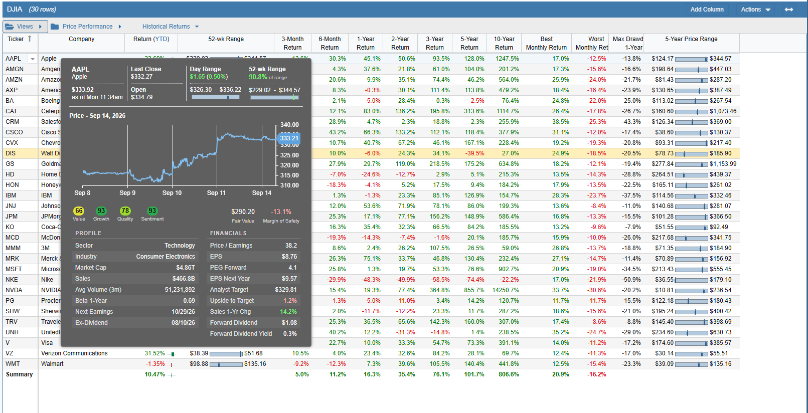Sort by 5-Year Price Range header
Viewport: 808px width, 413px height.
pos(691,39)
